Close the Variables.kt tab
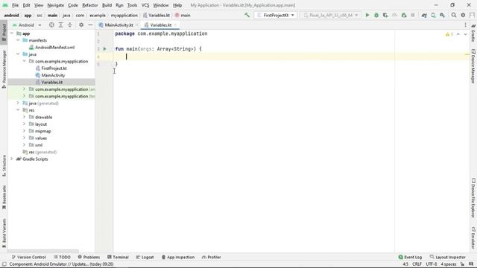Image resolution: width=477 pixels, height=268 pixels. (175, 25)
